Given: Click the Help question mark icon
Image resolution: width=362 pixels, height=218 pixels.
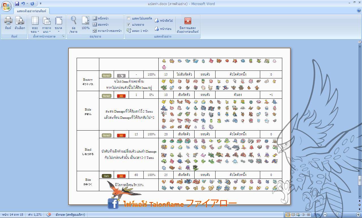Looking at the screenshot, I should (x=359, y=11).
